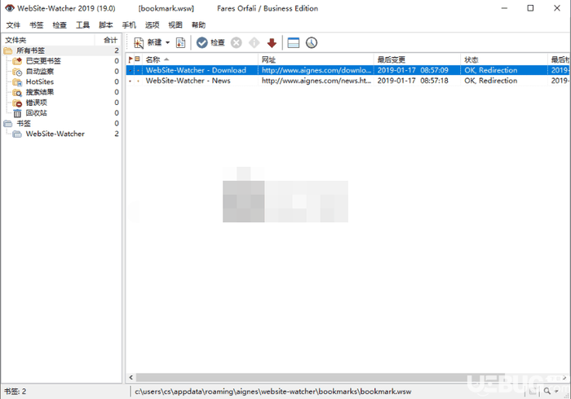
Task: Open the 帮助 menu
Action: point(198,25)
